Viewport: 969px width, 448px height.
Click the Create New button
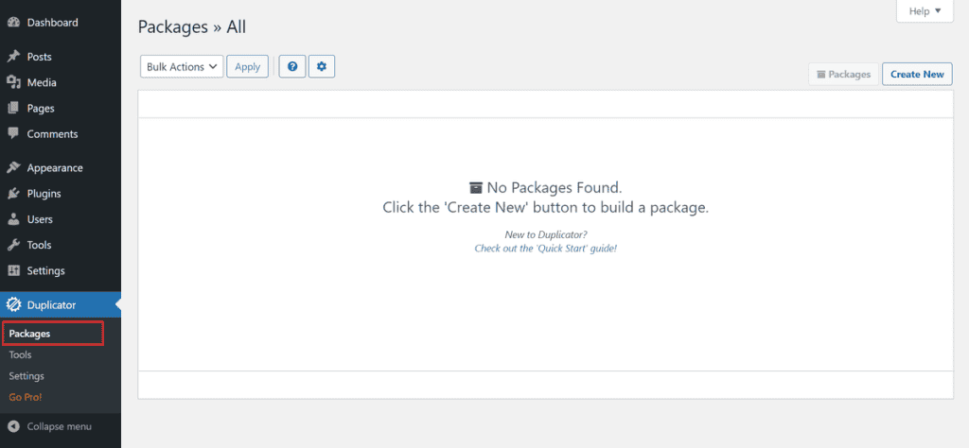click(x=917, y=74)
